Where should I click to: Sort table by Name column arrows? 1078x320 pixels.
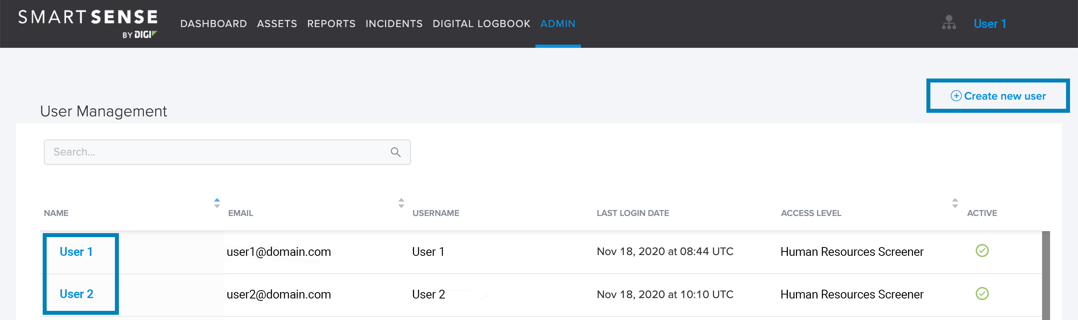coord(217,203)
